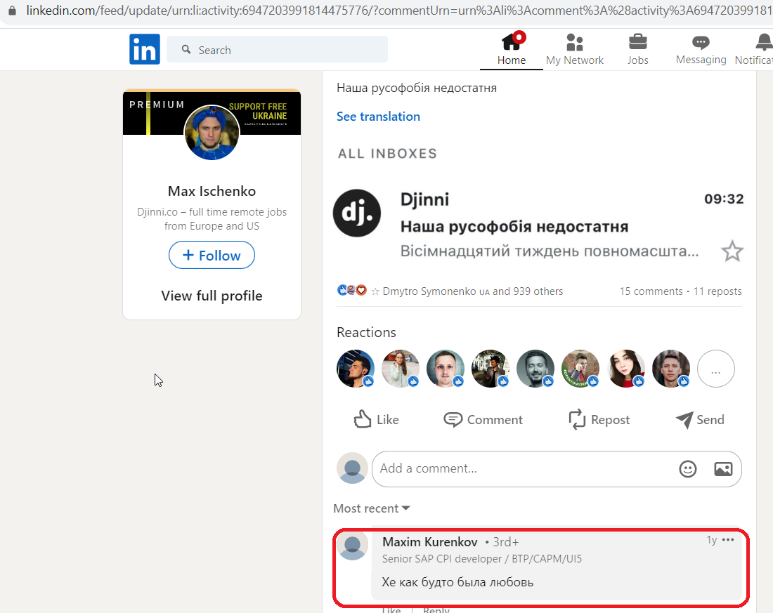This screenshot has width=773, height=613.
Task: Open Max Ischenko's profile photo
Action: pos(212,133)
